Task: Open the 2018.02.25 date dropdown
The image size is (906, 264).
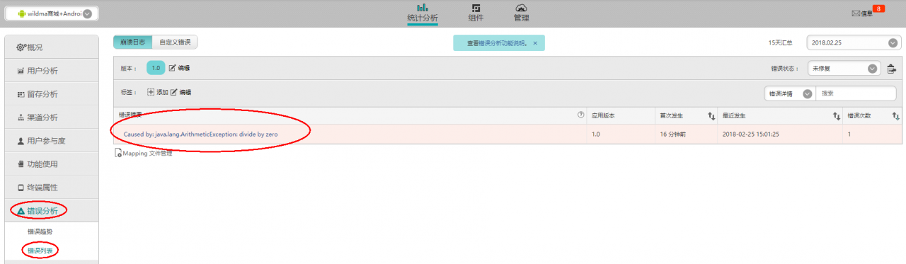Action: tap(854, 42)
